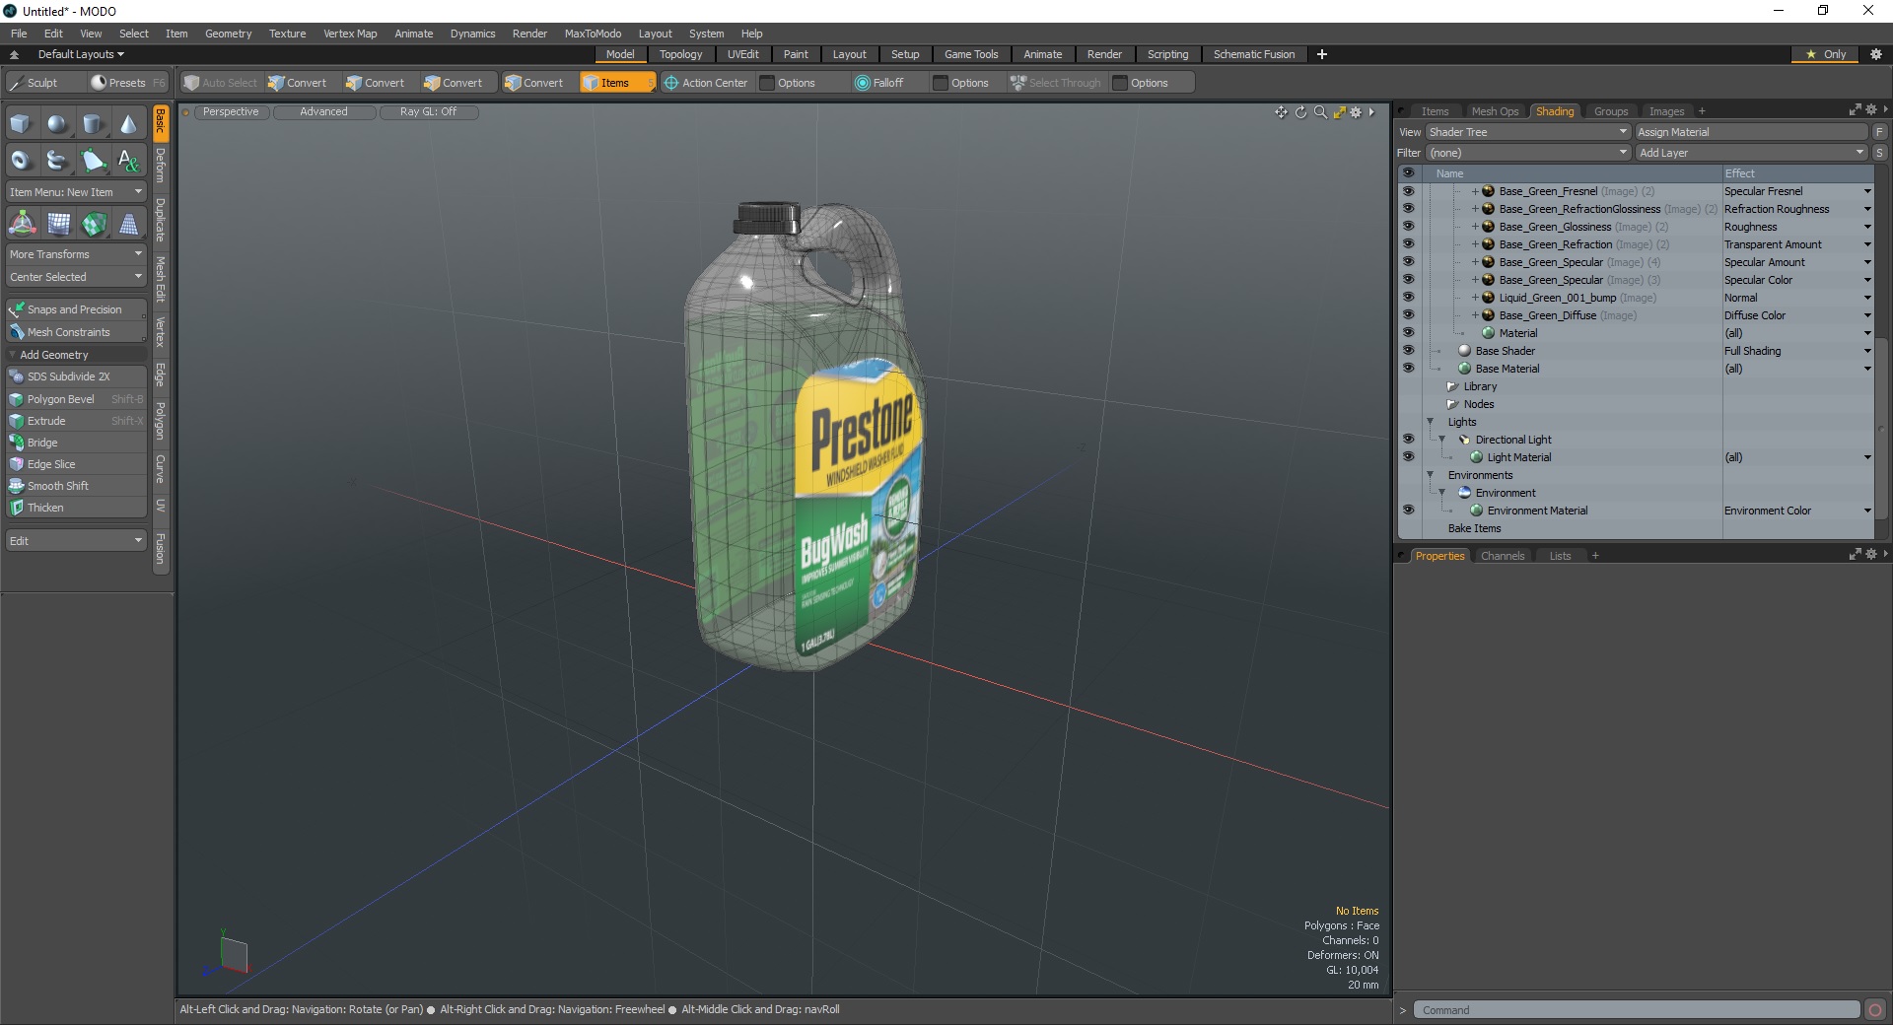
Task: Open the layout settings gear at top right
Action: click(x=1876, y=54)
